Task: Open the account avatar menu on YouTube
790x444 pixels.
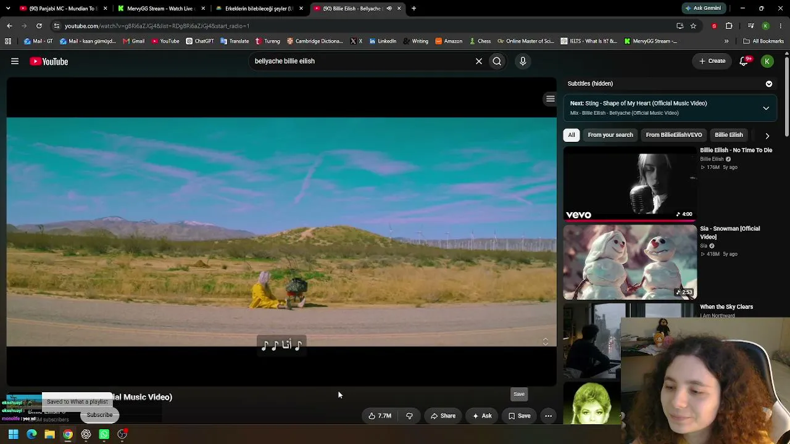Action: [x=767, y=61]
